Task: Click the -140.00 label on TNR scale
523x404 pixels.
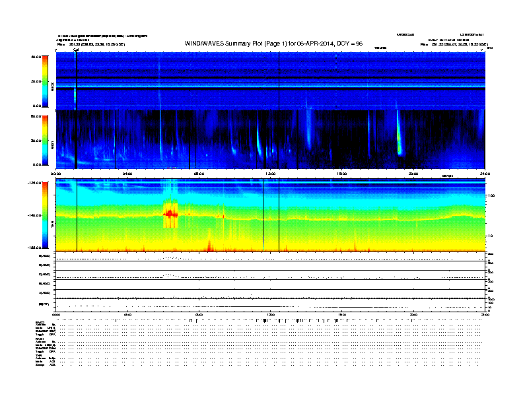Action: click(x=34, y=215)
